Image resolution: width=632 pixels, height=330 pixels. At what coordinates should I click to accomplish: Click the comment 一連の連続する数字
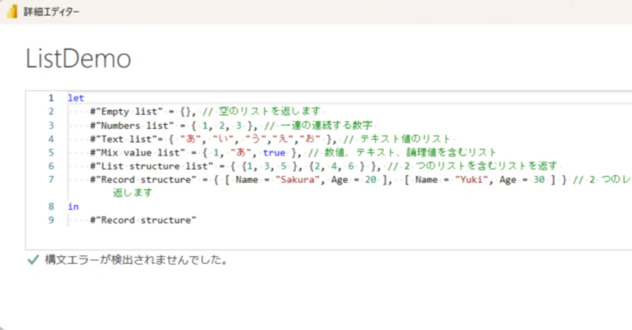(x=318, y=126)
